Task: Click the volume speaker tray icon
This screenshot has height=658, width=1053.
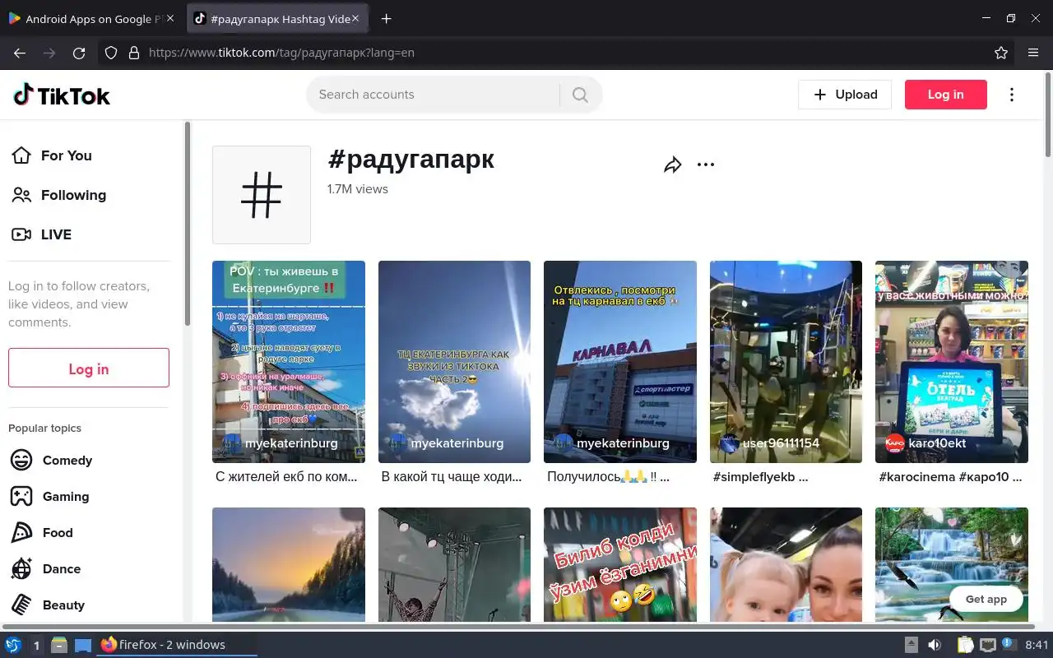Action: coord(935,645)
